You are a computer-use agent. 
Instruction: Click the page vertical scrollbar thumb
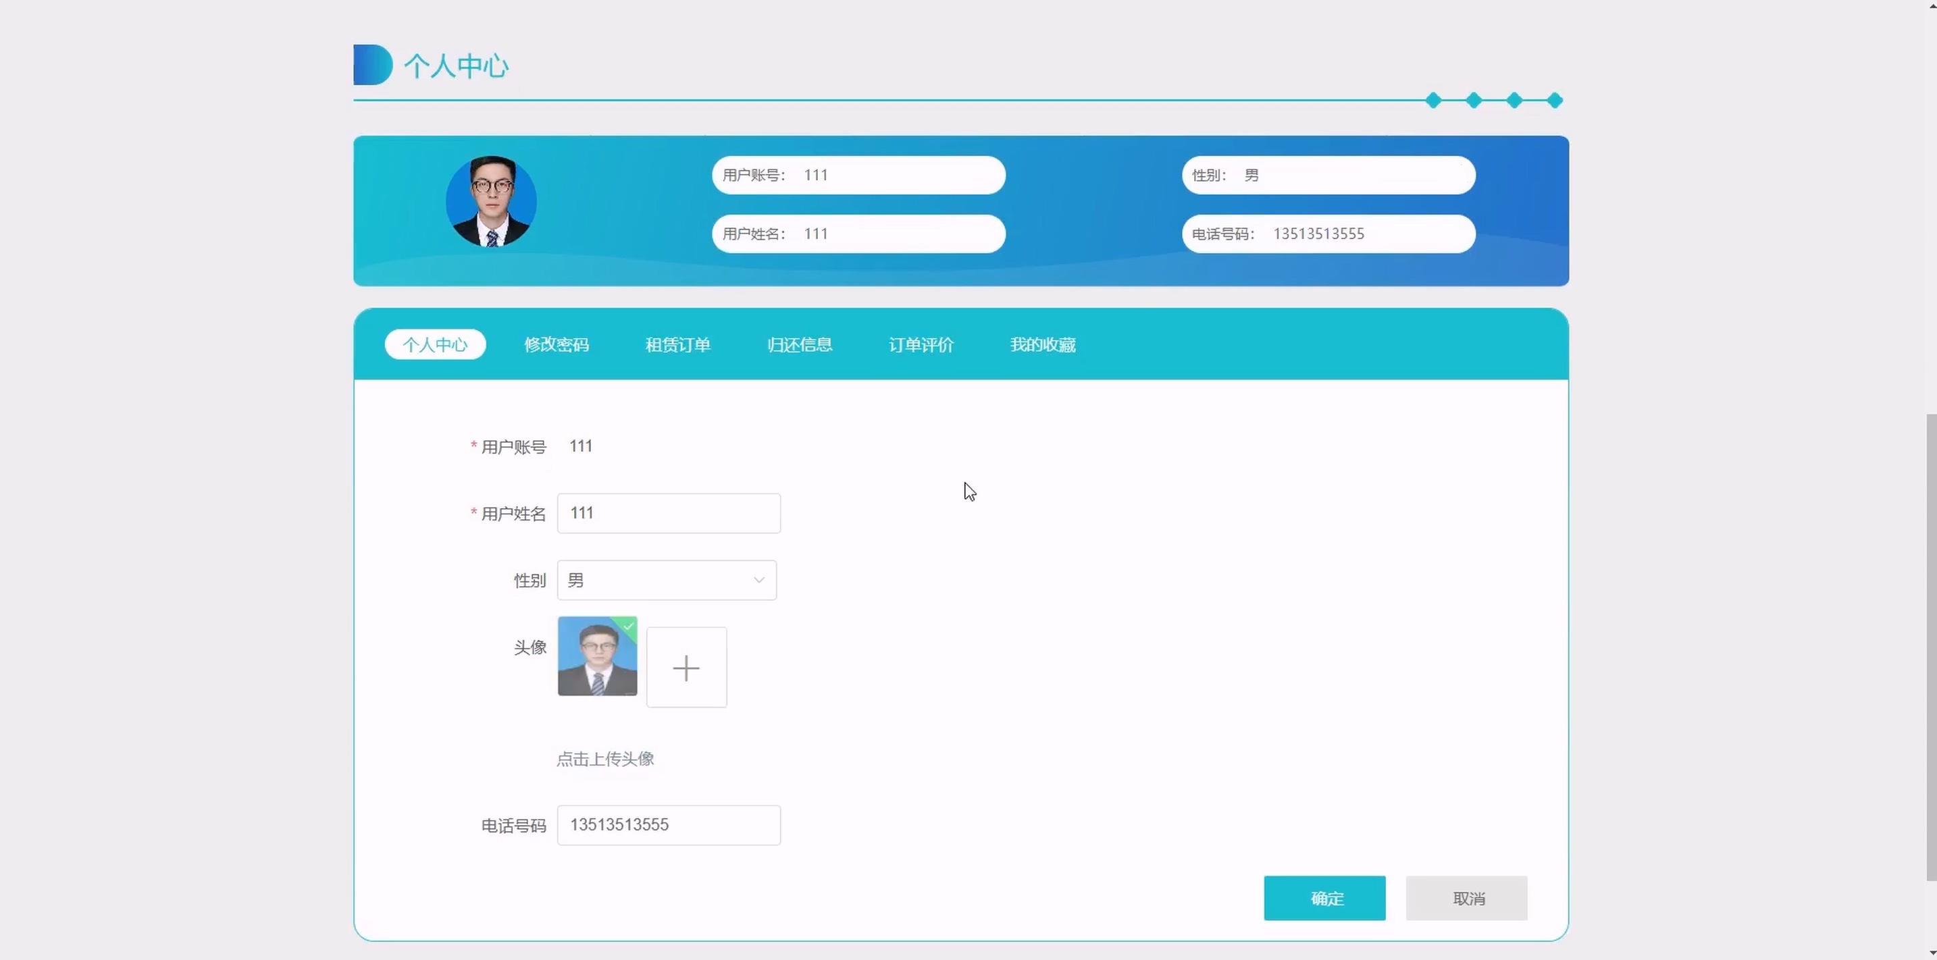click(1930, 647)
